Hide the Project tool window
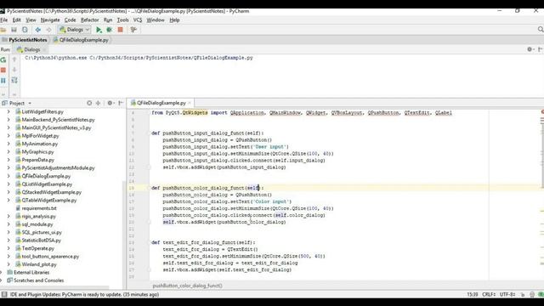Viewport: 544px width, 306px height. (x=121, y=103)
